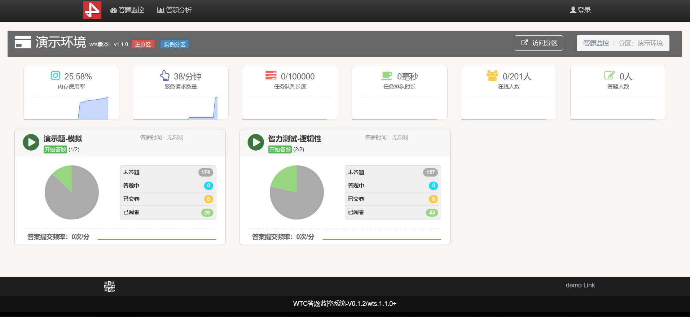Click the play icon for 智力测试-逻辑性
Image resolution: width=690 pixels, height=317 pixels.
(x=256, y=142)
